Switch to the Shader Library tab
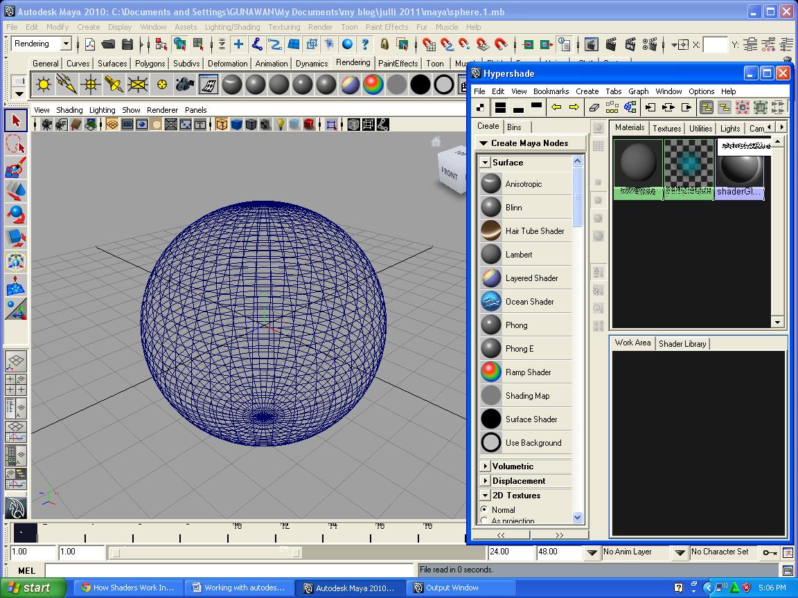Screen dimensions: 798x598 (682, 344)
